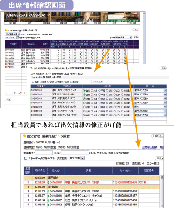
Task: Open reason dropdown for student 06140004
Action: pyautogui.click(x=150, y=103)
